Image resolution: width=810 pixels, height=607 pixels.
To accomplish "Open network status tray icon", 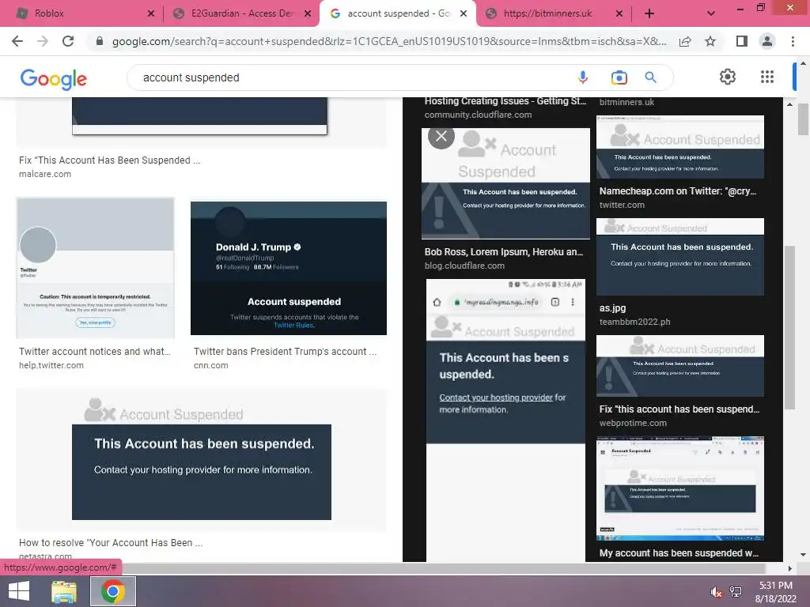I will [x=736, y=592].
